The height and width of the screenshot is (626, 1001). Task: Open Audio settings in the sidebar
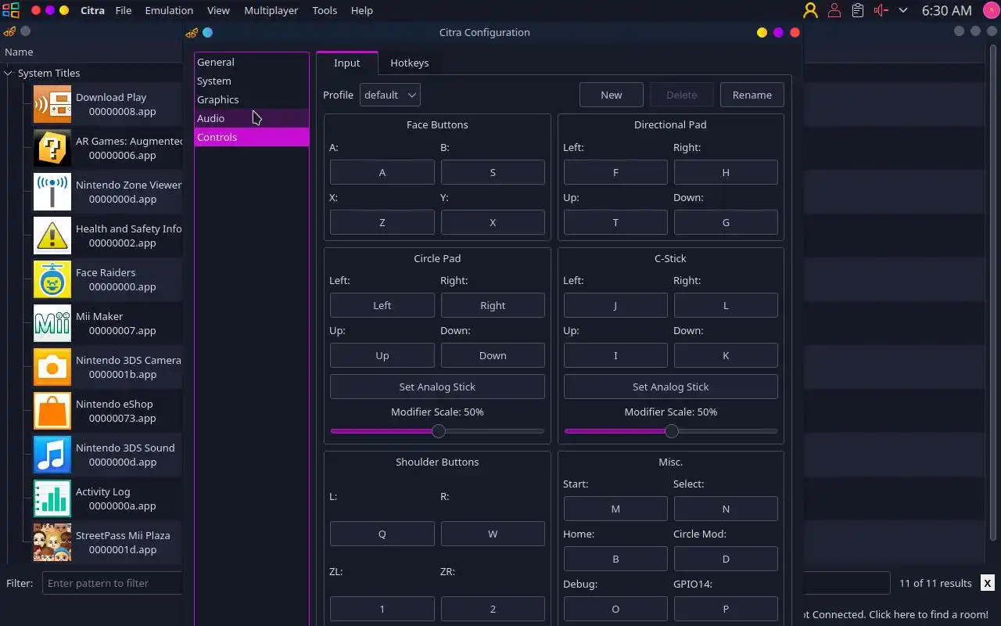252,118
